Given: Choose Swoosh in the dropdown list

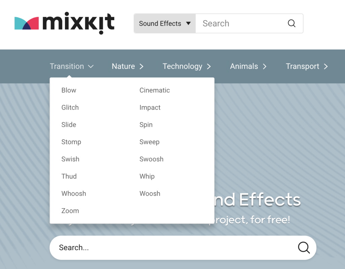Looking at the screenshot, I should click(x=151, y=159).
